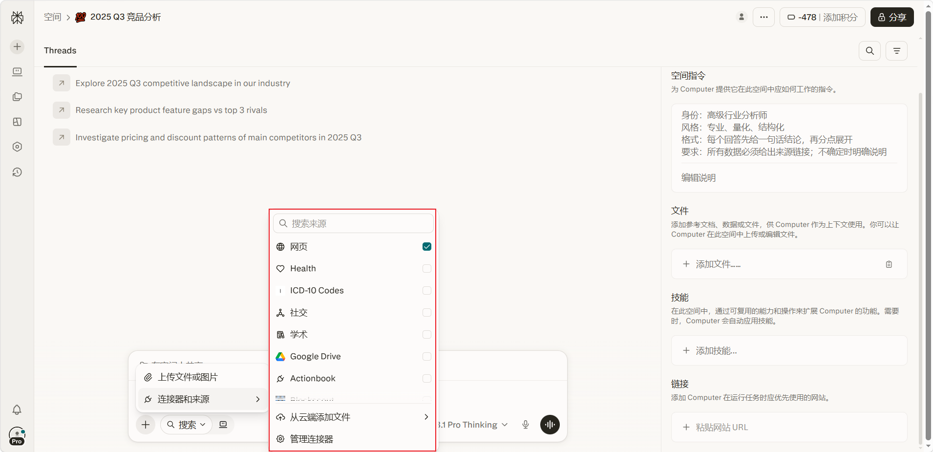Click the 分享 share button

point(892,17)
